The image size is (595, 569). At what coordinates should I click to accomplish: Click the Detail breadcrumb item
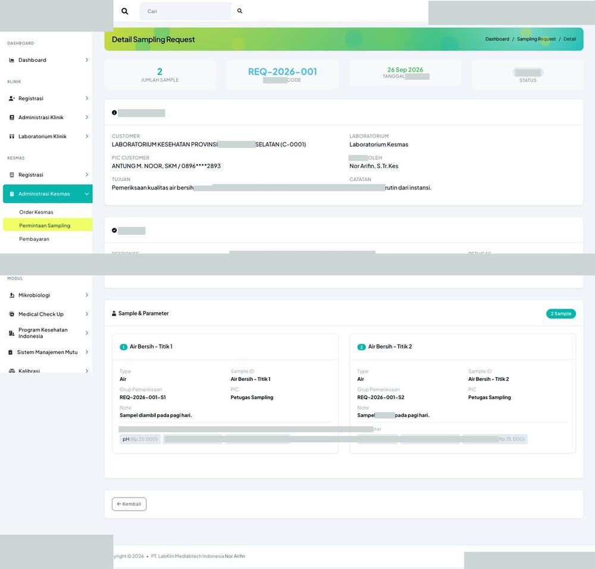pyautogui.click(x=569, y=39)
